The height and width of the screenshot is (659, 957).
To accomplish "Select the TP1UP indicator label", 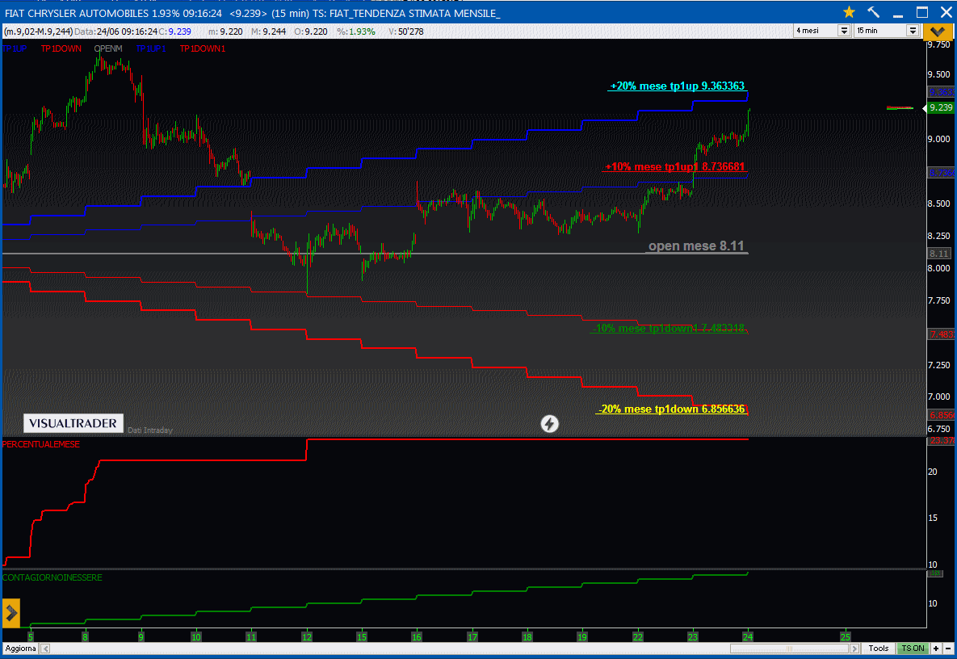I will coord(15,48).
